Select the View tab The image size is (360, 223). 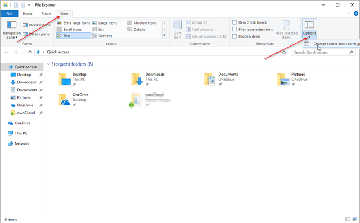point(64,13)
